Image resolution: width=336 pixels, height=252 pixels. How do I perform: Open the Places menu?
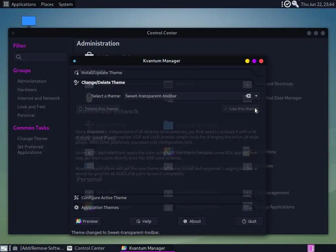click(47, 4)
